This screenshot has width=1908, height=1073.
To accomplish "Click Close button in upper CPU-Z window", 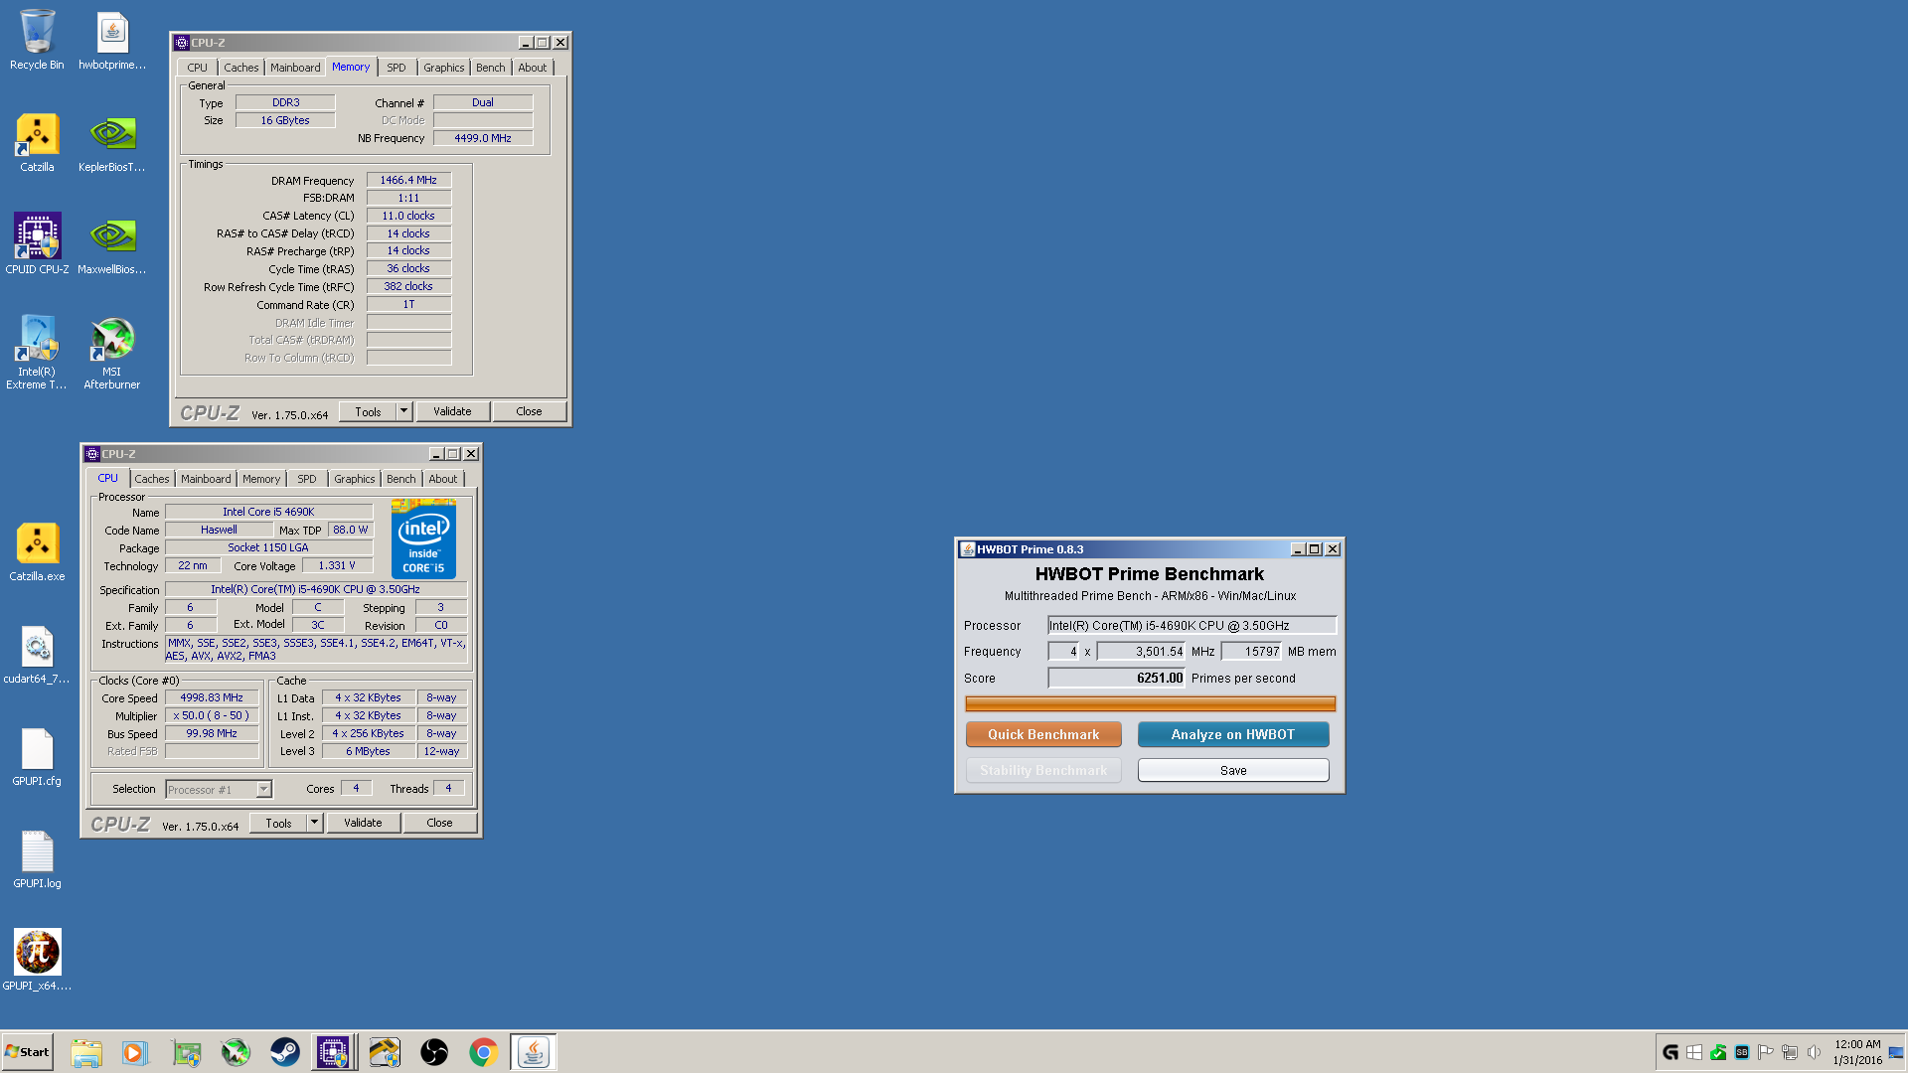I will [x=529, y=411].
